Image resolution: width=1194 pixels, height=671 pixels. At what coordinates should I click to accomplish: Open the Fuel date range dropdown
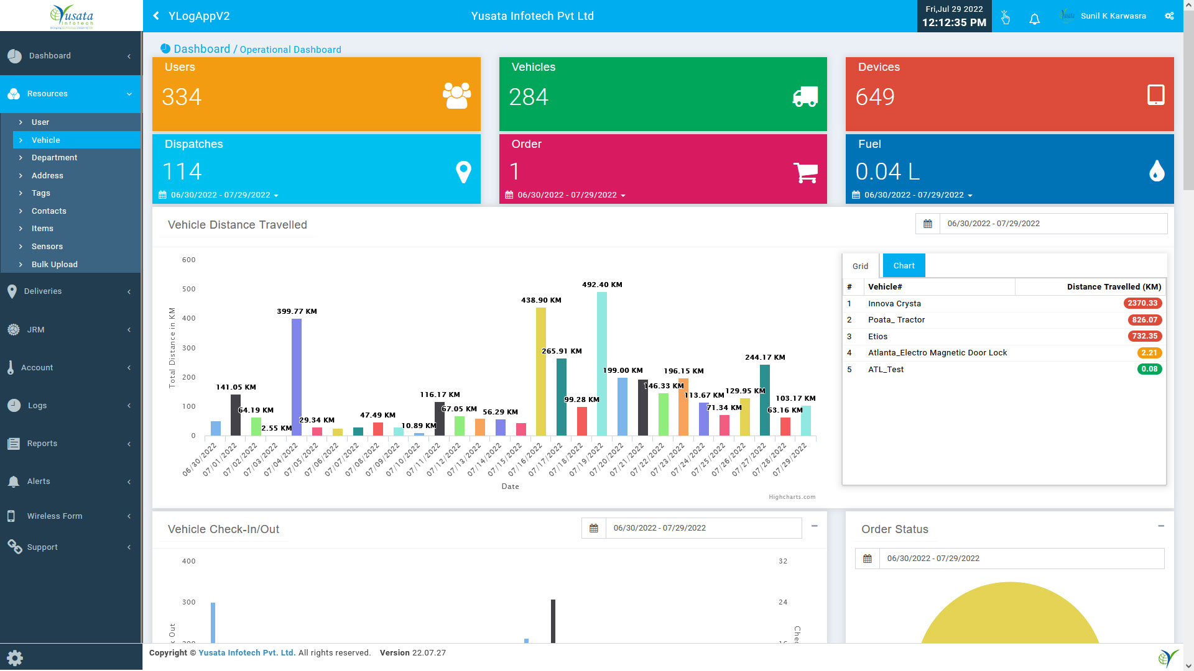[912, 195]
